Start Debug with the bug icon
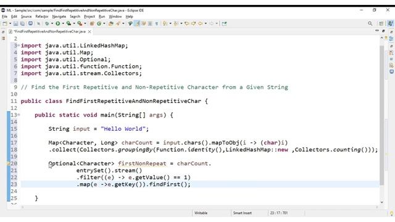 click(47, 23)
